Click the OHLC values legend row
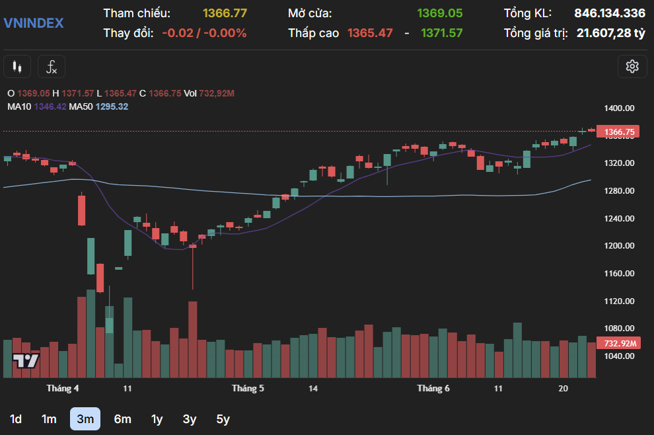 120,94
